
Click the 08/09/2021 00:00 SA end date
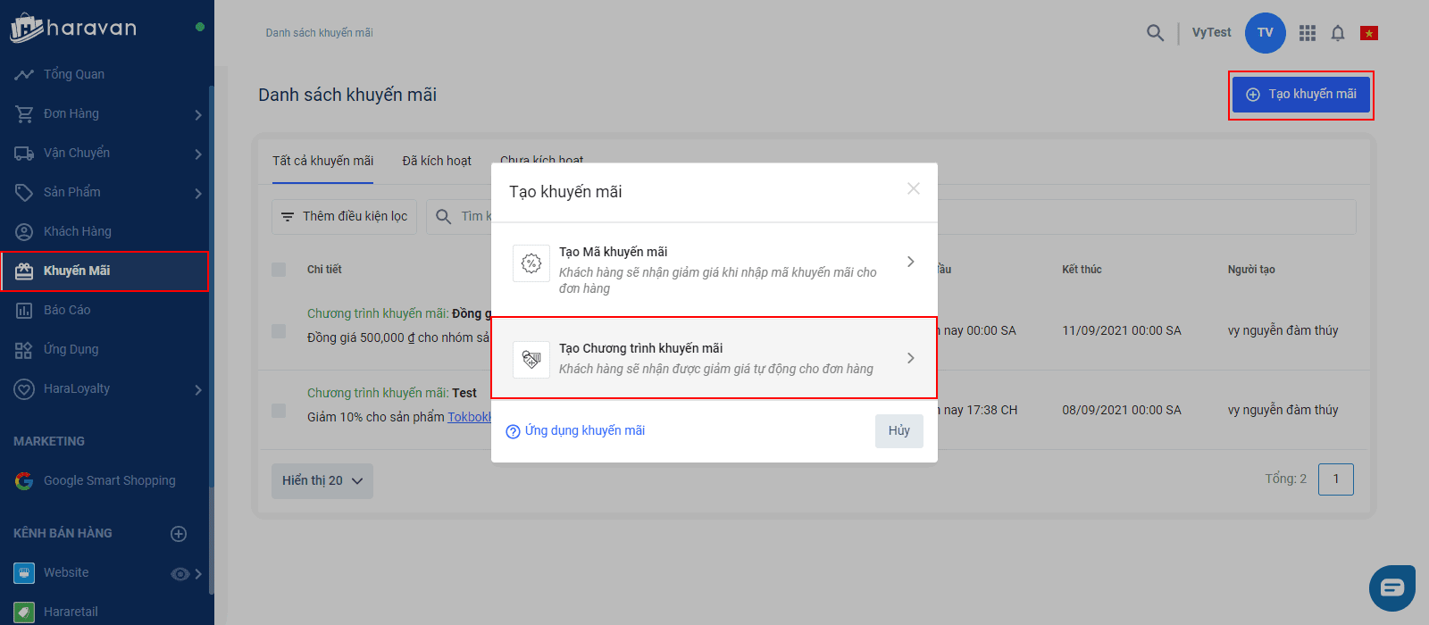[1122, 410]
